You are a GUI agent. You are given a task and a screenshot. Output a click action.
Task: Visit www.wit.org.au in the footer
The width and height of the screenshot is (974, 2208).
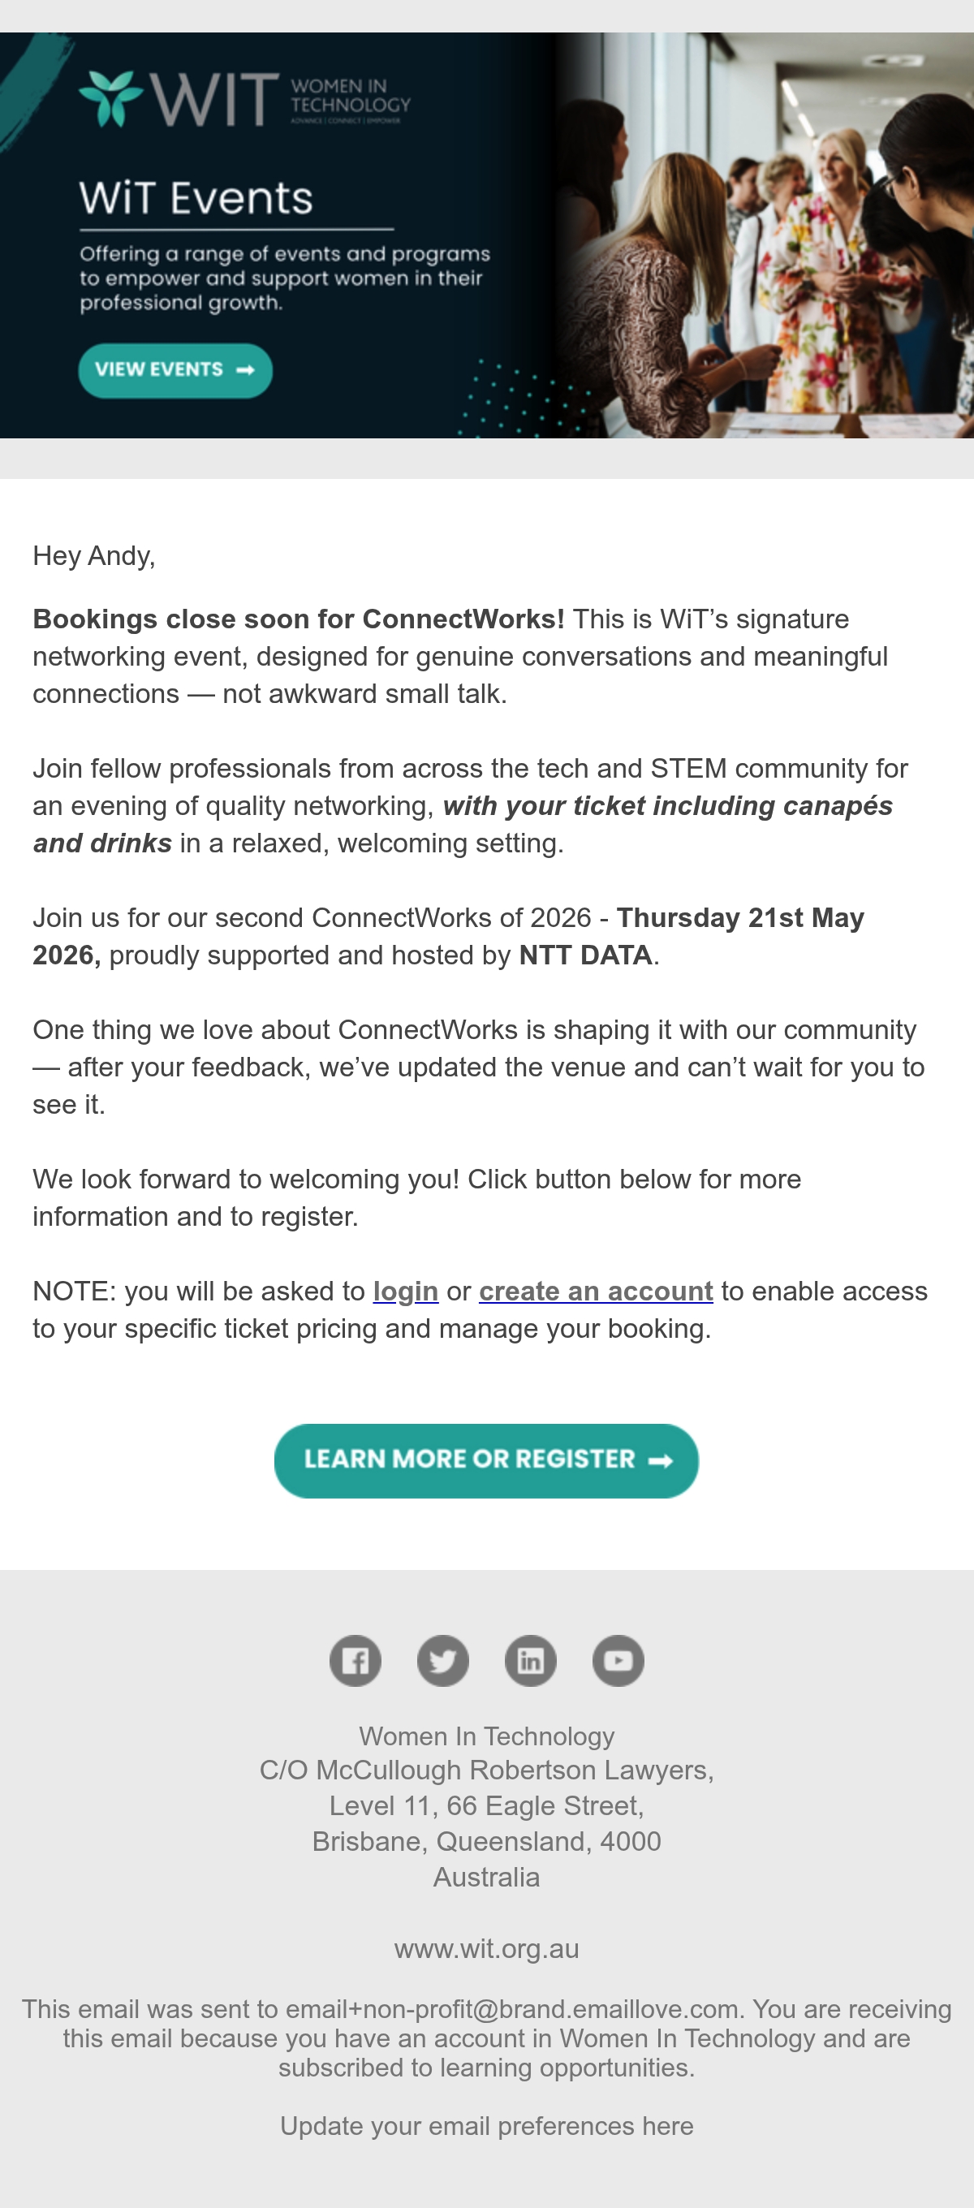pos(486,1949)
